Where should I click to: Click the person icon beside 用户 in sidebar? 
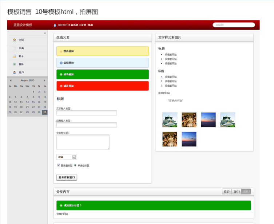coord(14,72)
